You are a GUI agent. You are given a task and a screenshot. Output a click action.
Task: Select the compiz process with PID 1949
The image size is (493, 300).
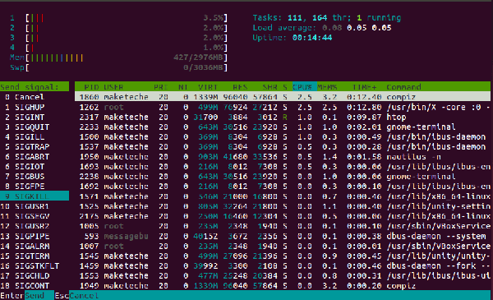pos(283,286)
